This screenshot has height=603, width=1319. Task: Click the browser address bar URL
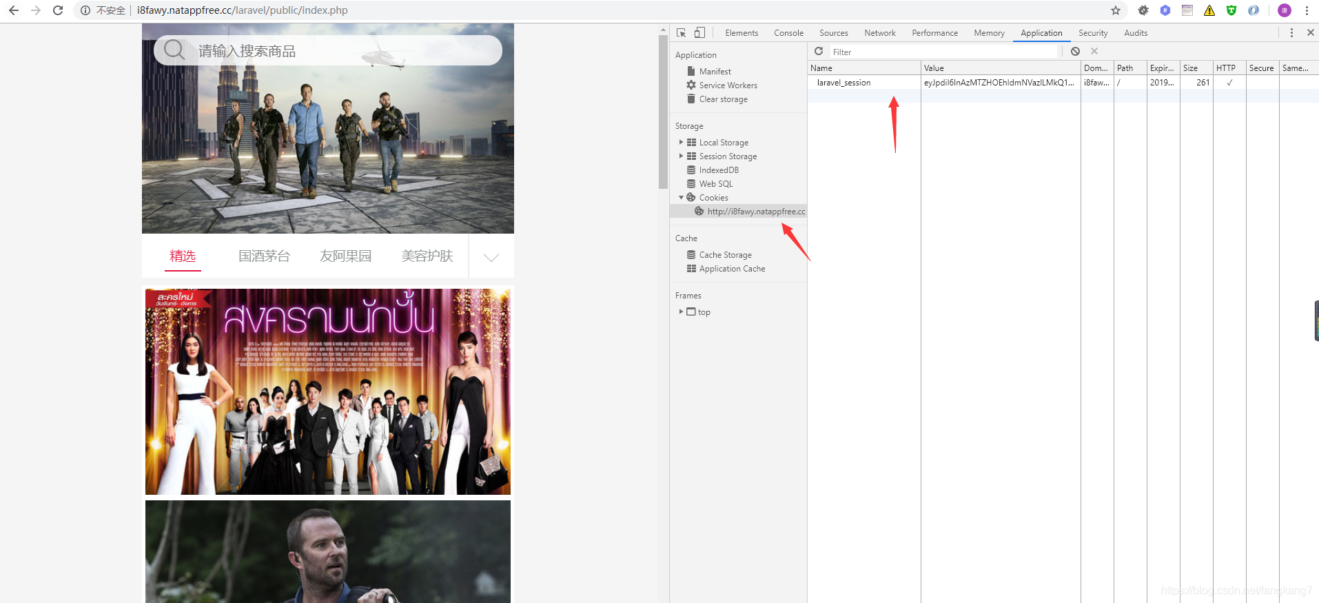coord(243,10)
